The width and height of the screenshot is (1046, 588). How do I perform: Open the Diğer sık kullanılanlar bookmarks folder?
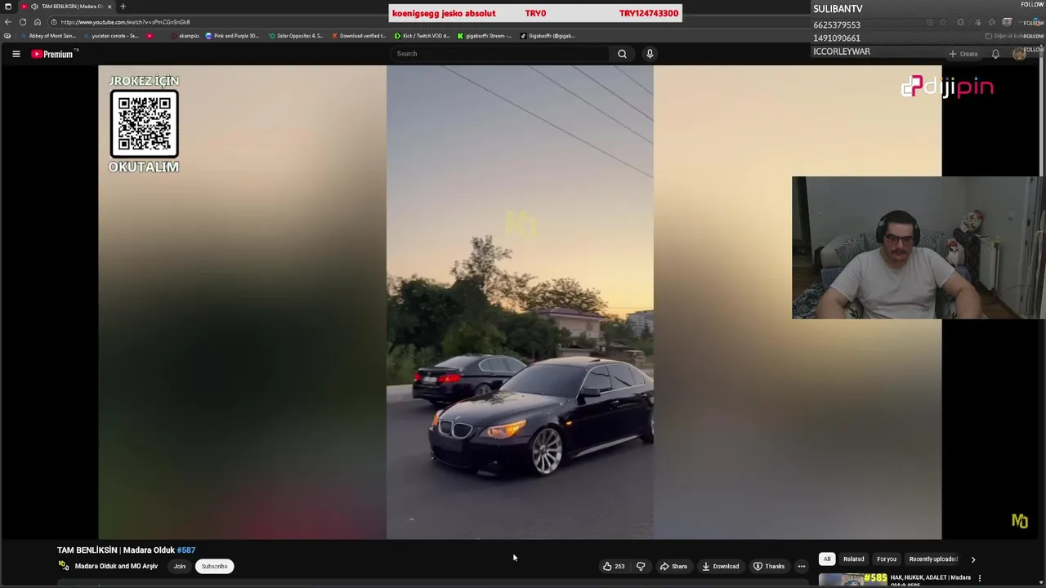pos(1013,36)
